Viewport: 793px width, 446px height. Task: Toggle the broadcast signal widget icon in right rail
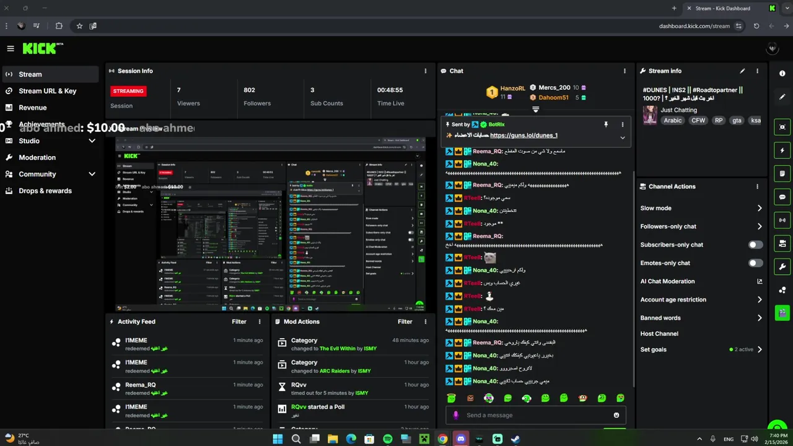point(782,220)
